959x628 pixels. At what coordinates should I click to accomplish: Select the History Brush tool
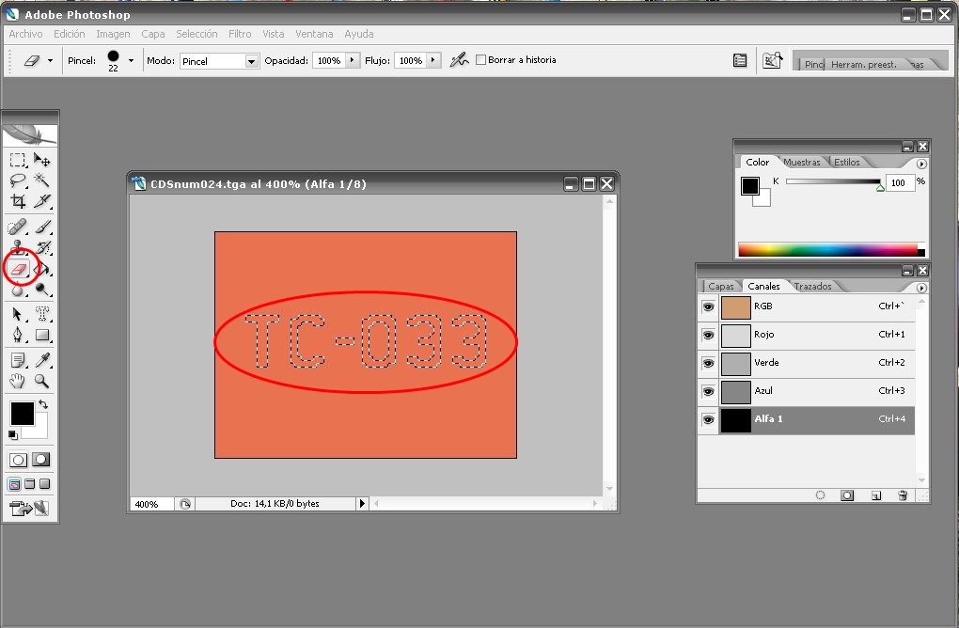(41, 247)
